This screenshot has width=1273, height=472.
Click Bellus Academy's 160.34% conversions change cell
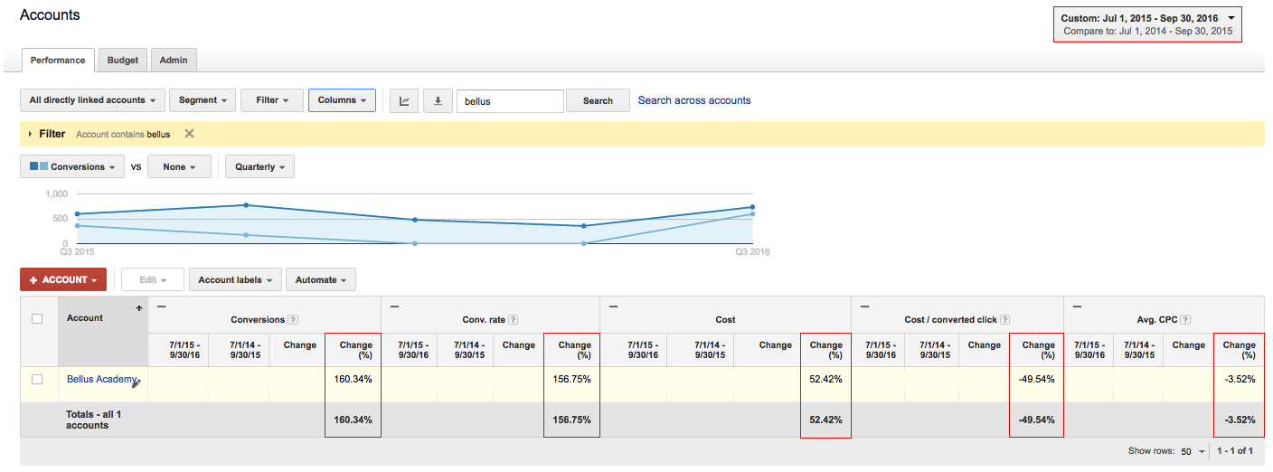pyautogui.click(x=354, y=384)
